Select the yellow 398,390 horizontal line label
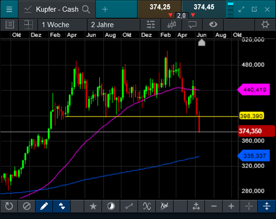 point(252,116)
